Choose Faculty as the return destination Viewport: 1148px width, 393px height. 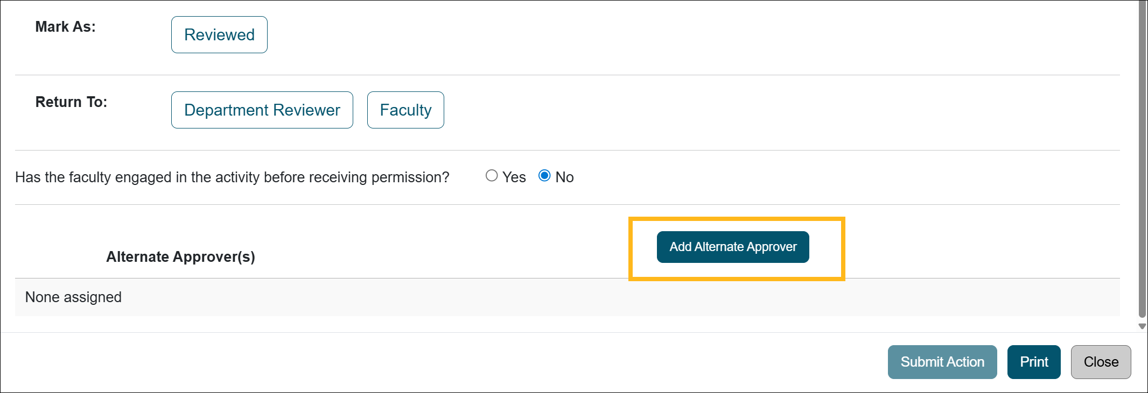405,110
